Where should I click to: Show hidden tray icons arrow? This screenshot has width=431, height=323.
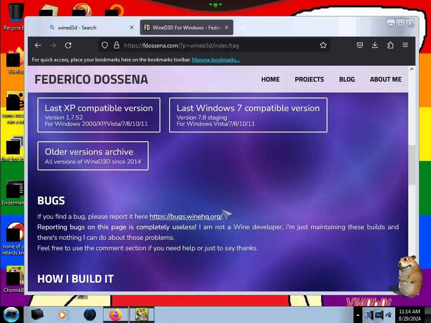pyautogui.click(x=358, y=315)
